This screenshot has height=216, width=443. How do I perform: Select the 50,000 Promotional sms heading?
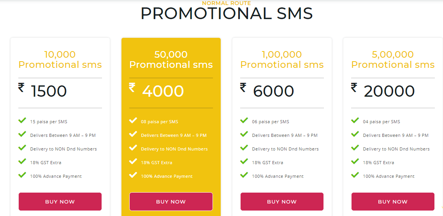click(171, 59)
